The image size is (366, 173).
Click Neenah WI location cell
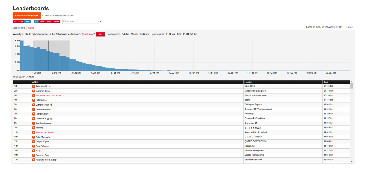(x=283, y=146)
